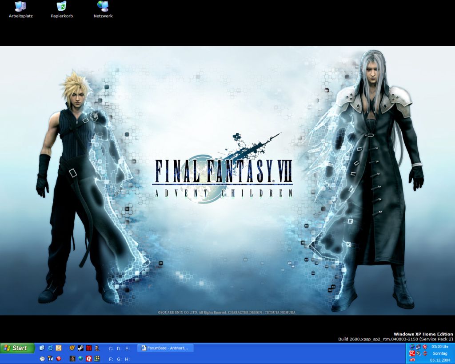This screenshot has width=455, height=364.
Task: Open the Netzwerk desktop icon
Action: 103,10
